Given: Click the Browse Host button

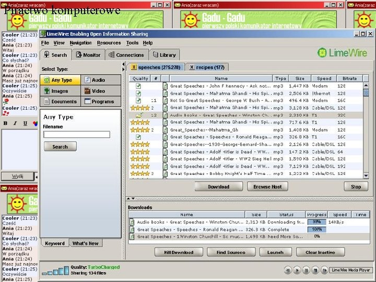Looking at the screenshot, I should 267,186.
